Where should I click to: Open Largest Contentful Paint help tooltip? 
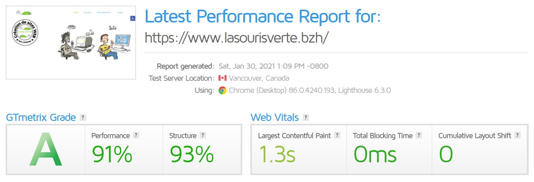click(x=337, y=135)
